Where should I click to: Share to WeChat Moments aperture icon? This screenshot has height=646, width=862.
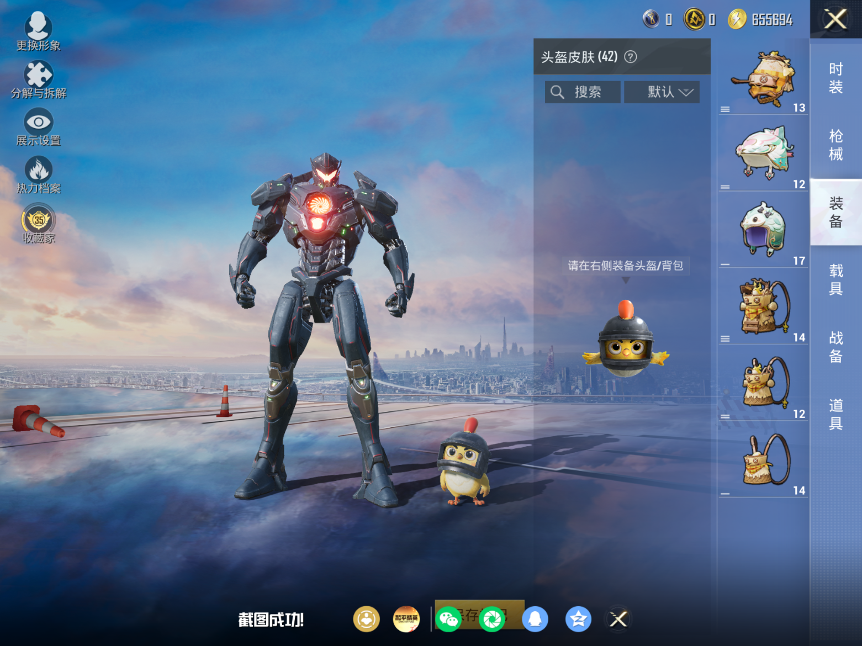(x=492, y=619)
